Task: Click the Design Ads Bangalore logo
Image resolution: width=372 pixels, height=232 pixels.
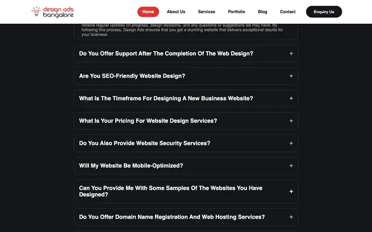Action: click(x=53, y=12)
